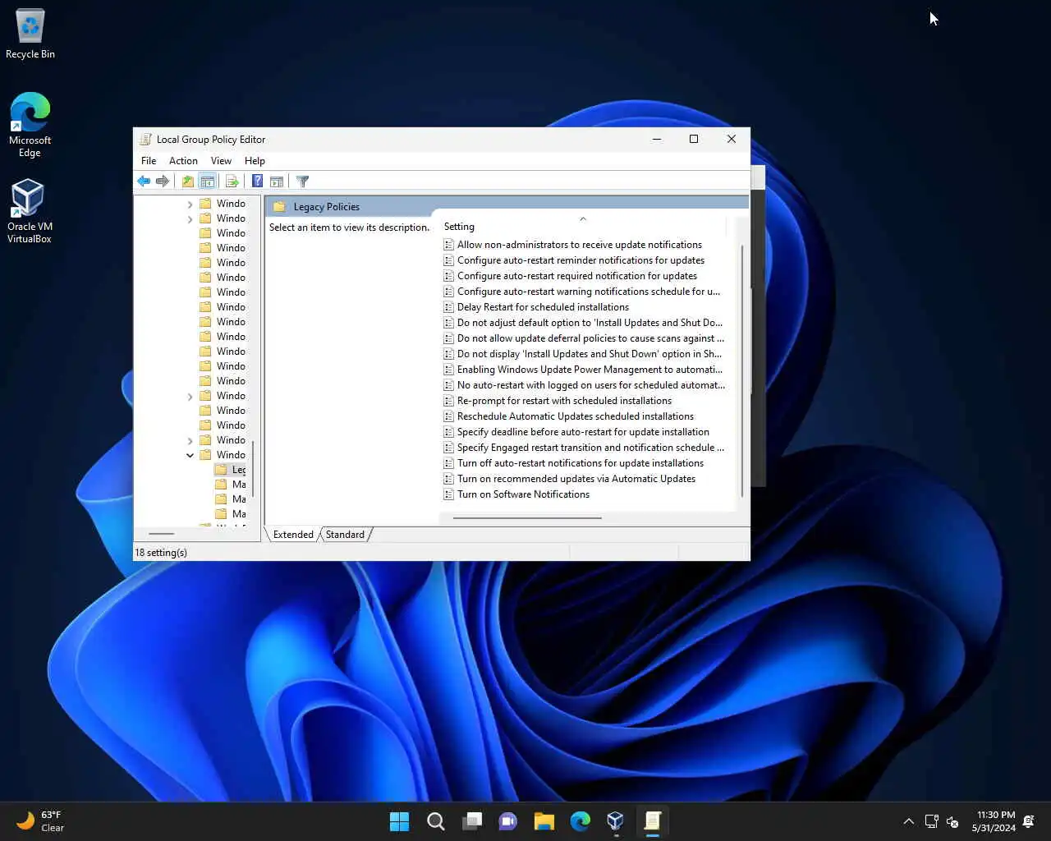Open File Explorer from taskbar
The height and width of the screenshot is (841, 1051).
point(544,821)
